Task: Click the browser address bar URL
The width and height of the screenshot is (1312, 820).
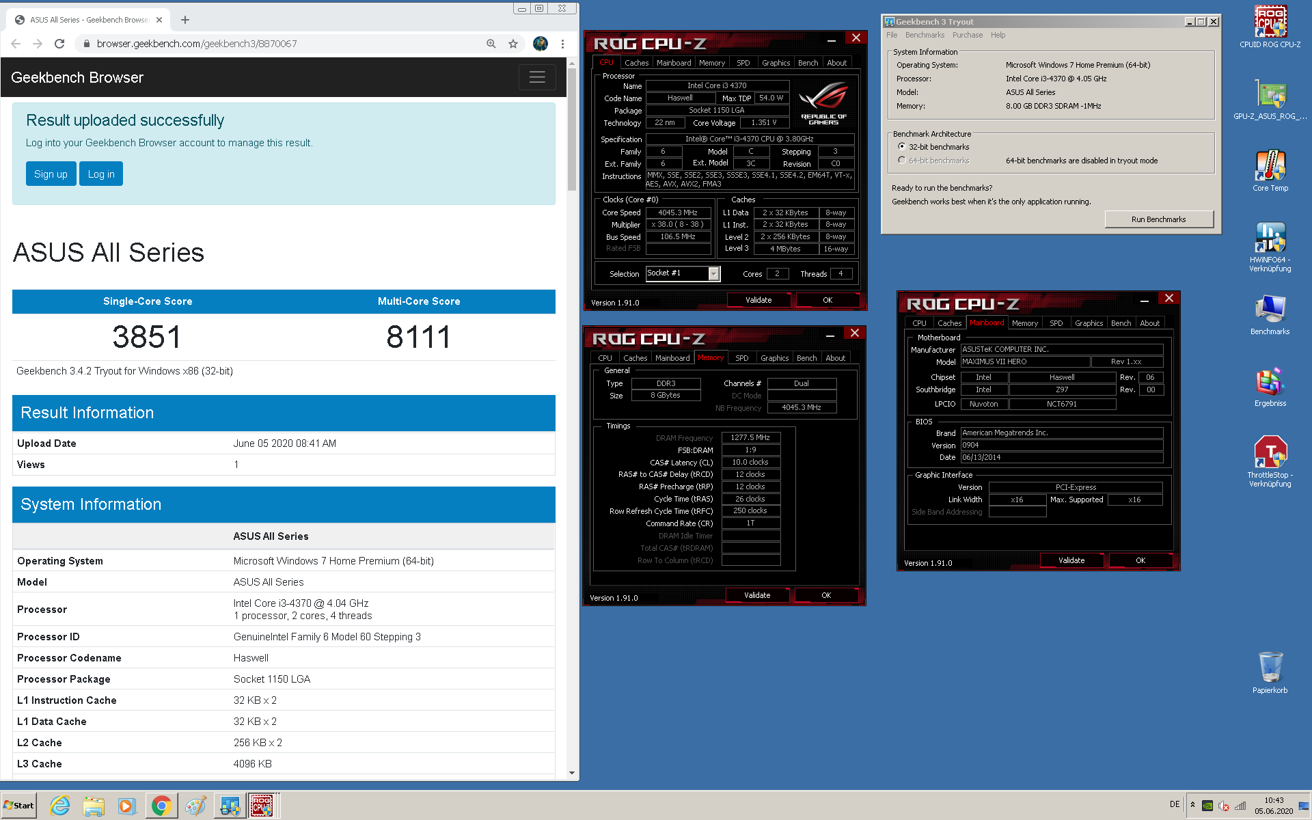Action: click(197, 44)
